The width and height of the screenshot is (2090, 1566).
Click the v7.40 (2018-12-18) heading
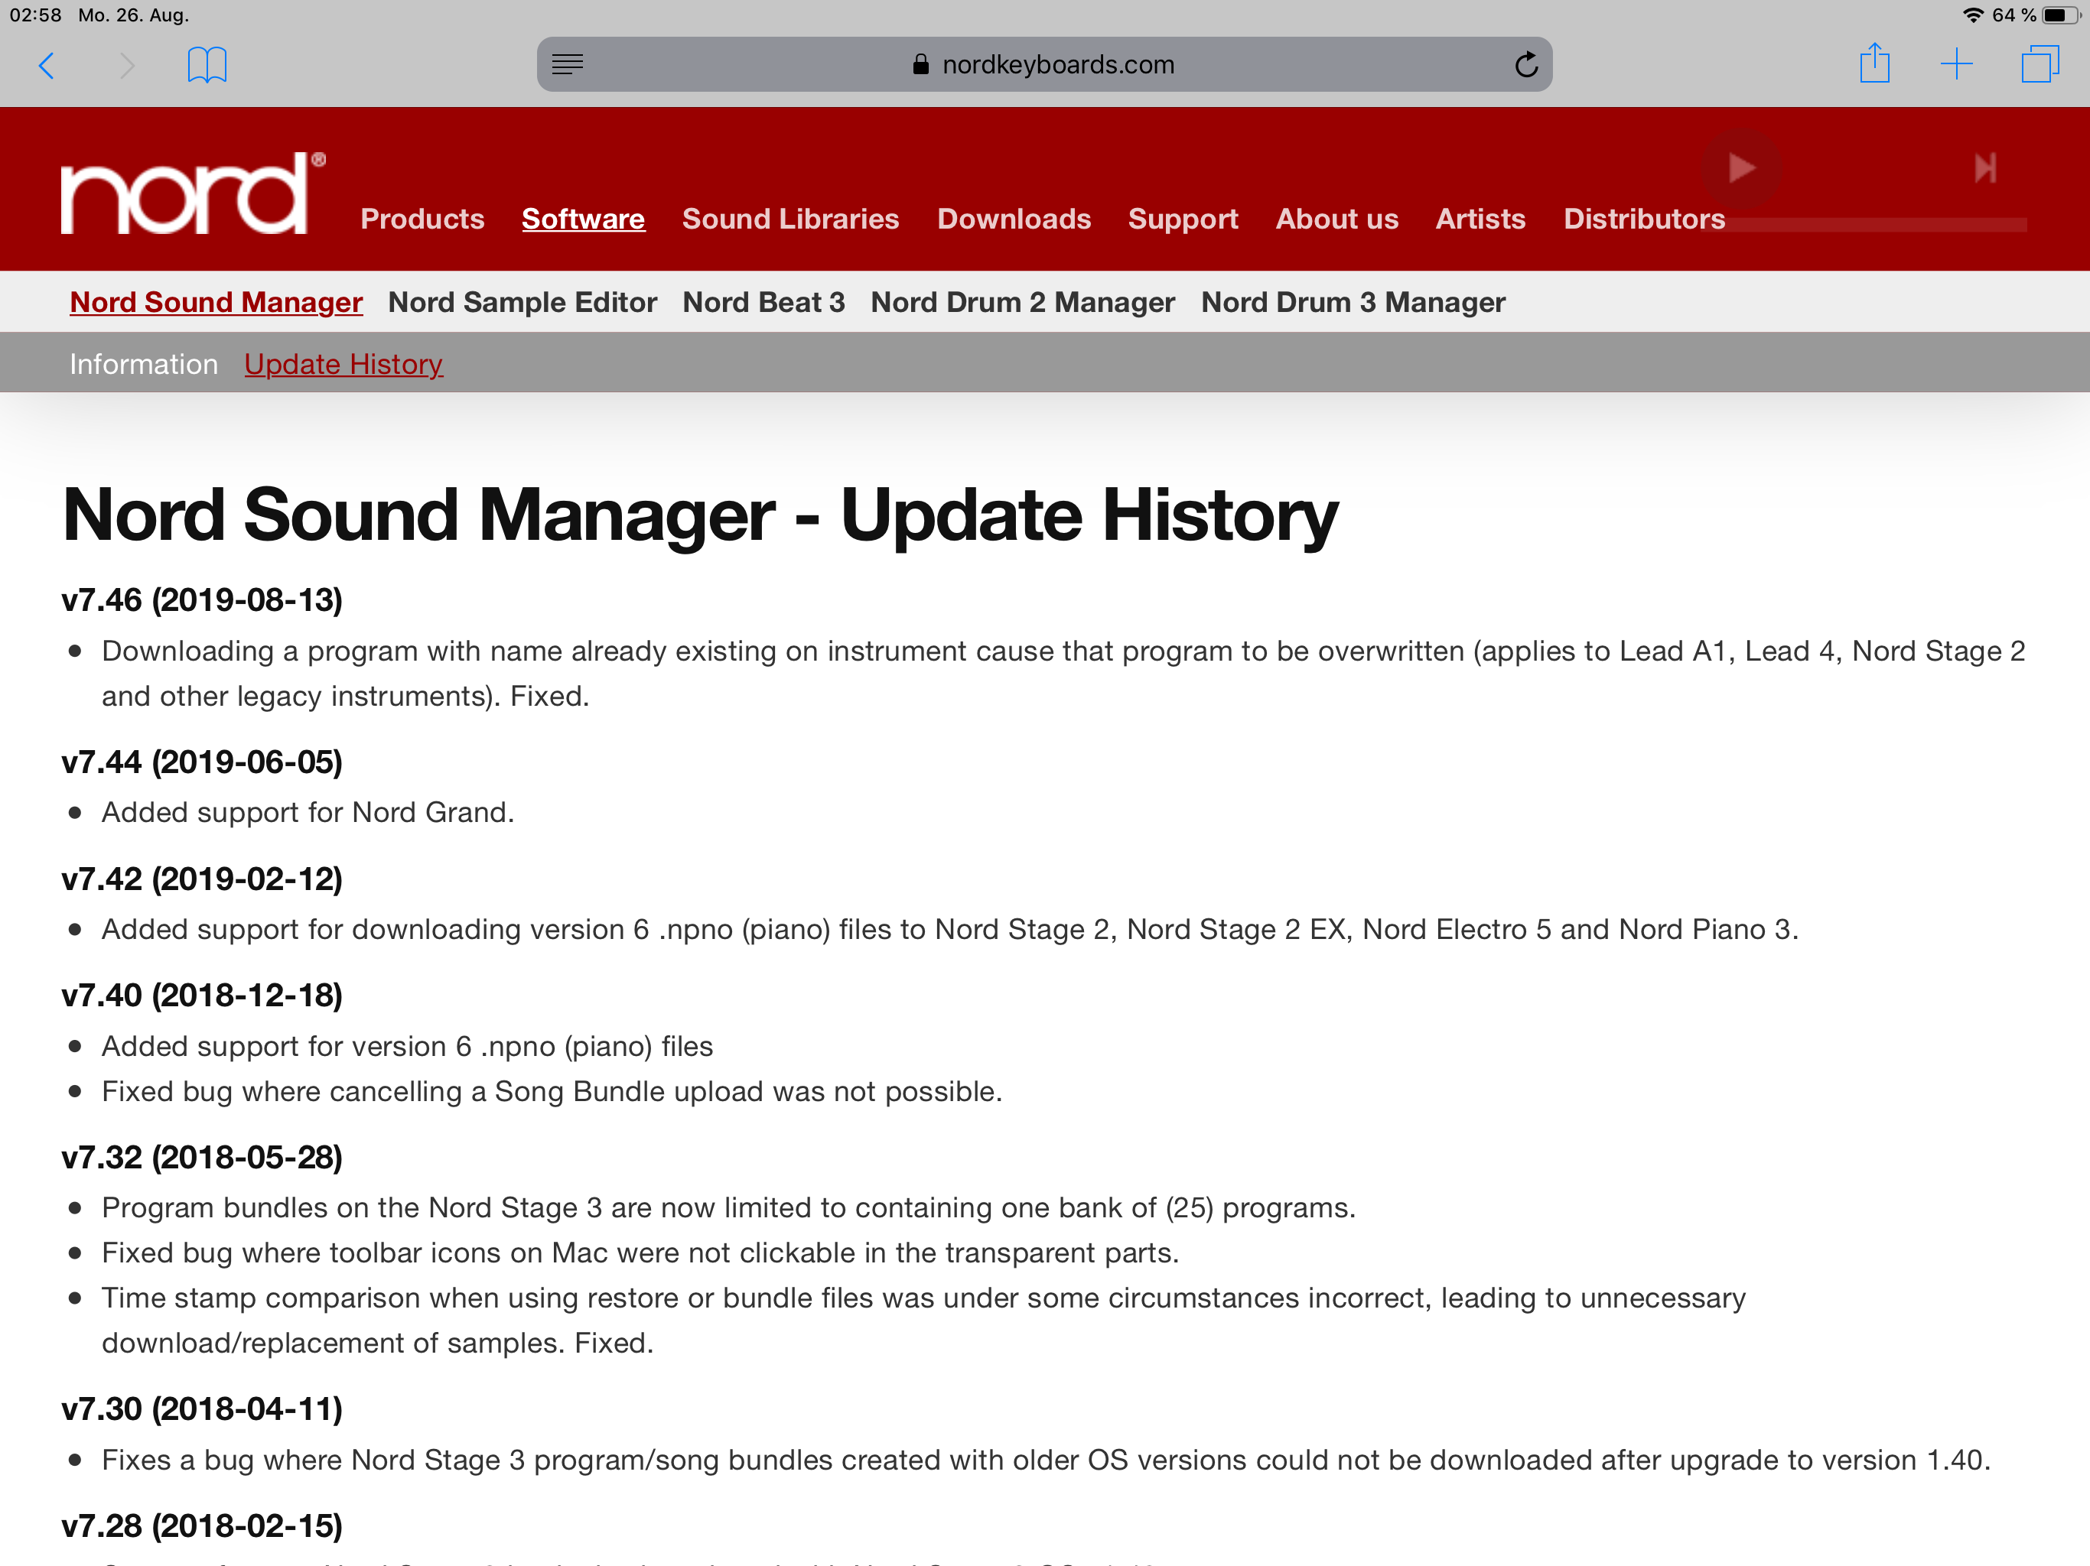202,996
